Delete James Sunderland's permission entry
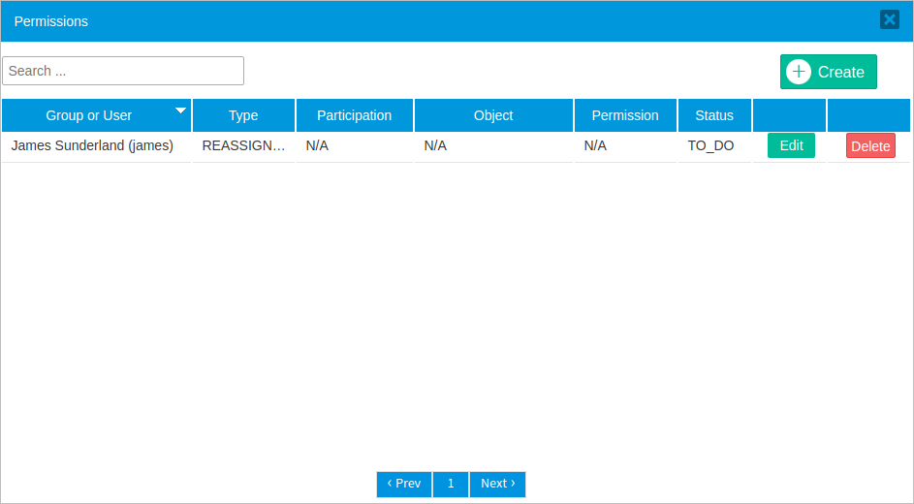The width and height of the screenshot is (914, 504). [x=870, y=146]
